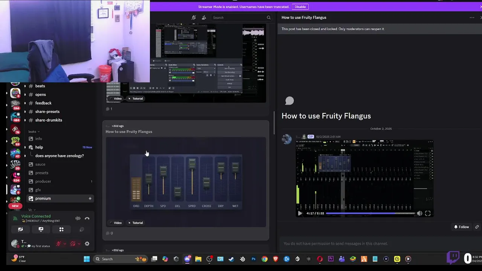Play the Fruity Flangus tutorial video
Screen dimensions: 482x271
pyautogui.click(x=300, y=213)
